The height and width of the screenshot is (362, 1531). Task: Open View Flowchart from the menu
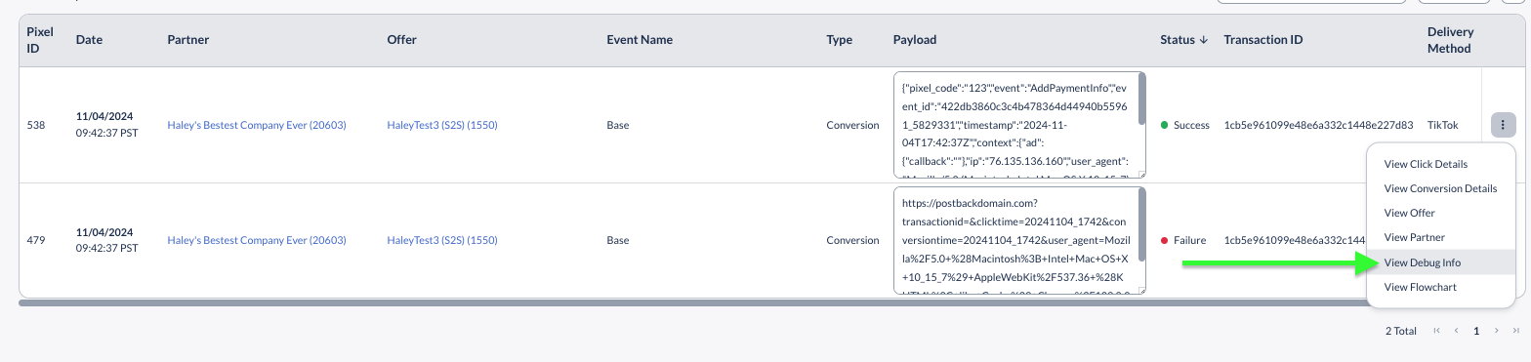click(1420, 287)
